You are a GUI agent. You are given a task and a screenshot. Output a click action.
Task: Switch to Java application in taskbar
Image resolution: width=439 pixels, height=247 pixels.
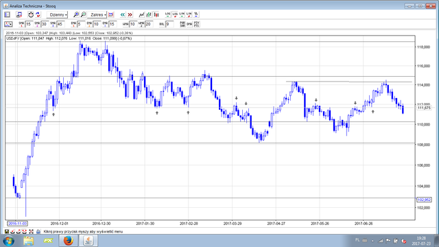(x=88, y=241)
